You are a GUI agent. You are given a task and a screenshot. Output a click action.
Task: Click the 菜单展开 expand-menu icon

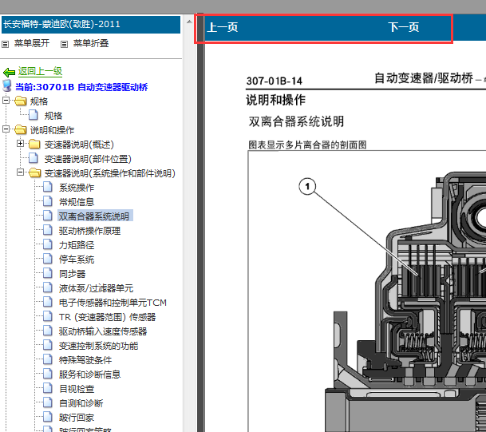tap(6, 45)
